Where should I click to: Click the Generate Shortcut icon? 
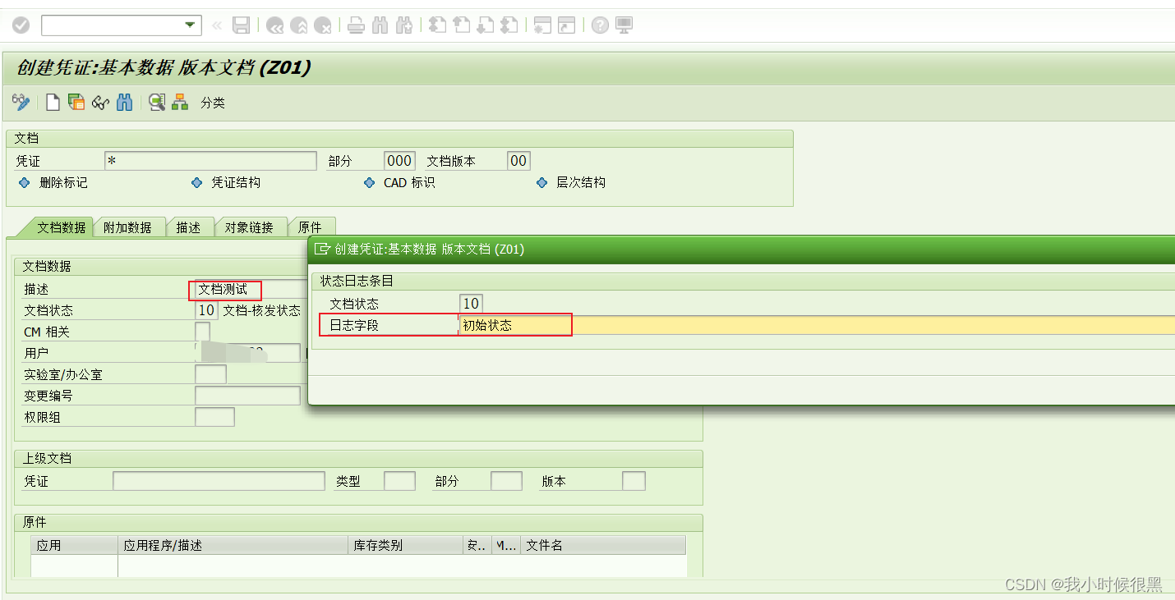tap(567, 25)
